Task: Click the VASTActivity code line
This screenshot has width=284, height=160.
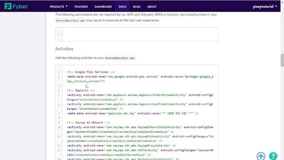Action: point(140,152)
